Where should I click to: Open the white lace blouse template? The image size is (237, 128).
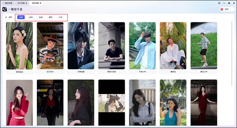143,103
